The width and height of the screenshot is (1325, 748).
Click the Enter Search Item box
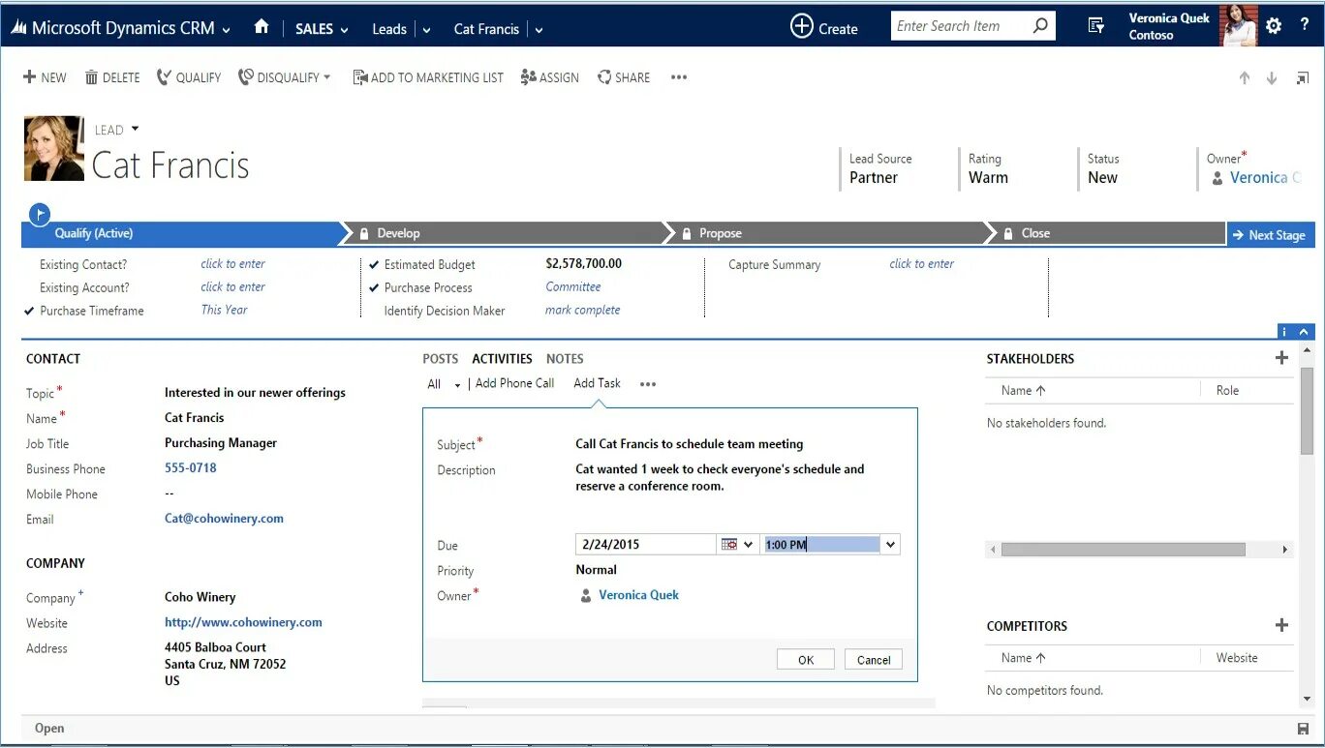961,26
